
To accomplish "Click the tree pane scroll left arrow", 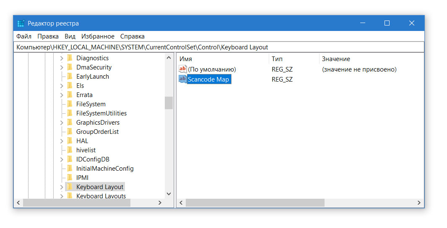I will click(18, 203).
